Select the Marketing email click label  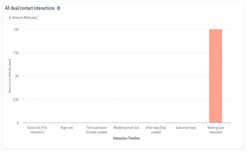[x=126, y=128]
